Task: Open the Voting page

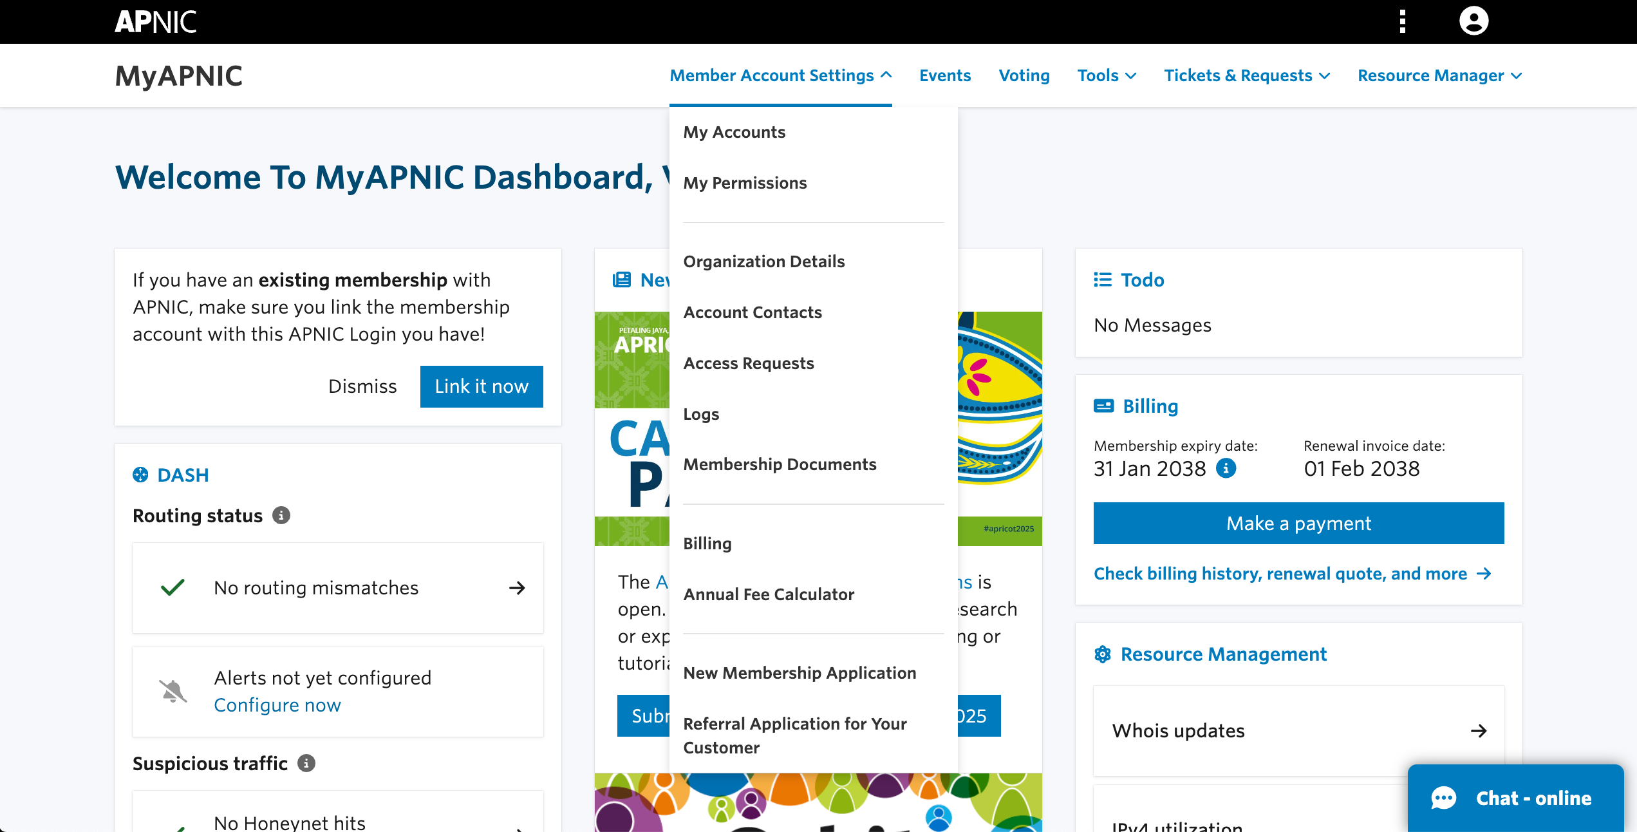Action: pyautogui.click(x=1024, y=75)
